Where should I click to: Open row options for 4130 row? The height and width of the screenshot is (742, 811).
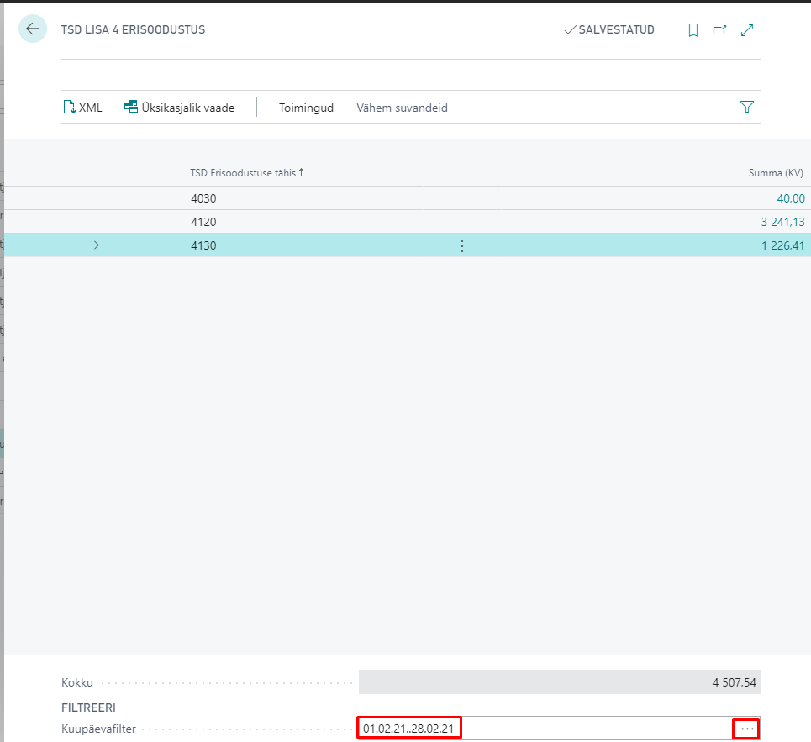461,245
